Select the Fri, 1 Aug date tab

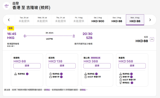[79, 20]
